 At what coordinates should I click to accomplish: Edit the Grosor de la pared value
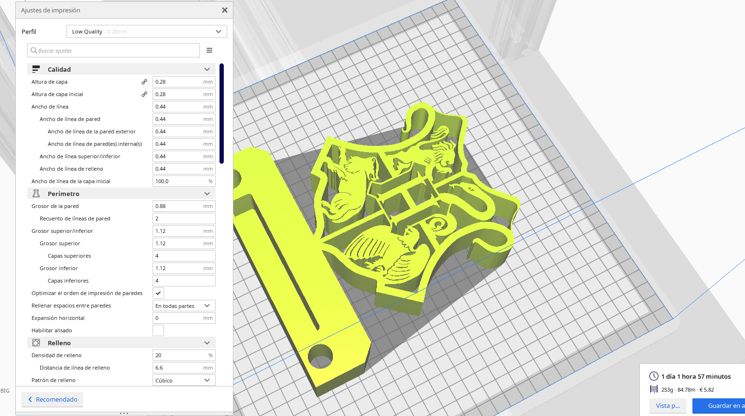pyautogui.click(x=184, y=206)
